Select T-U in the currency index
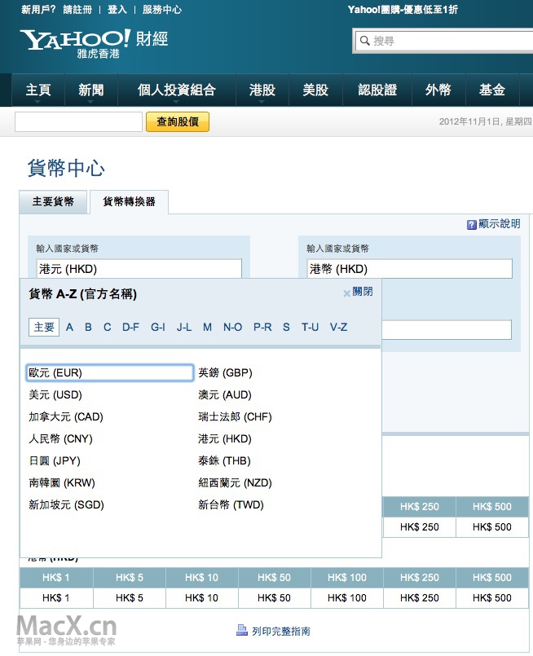The image size is (533, 656). (x=310, y=327)
